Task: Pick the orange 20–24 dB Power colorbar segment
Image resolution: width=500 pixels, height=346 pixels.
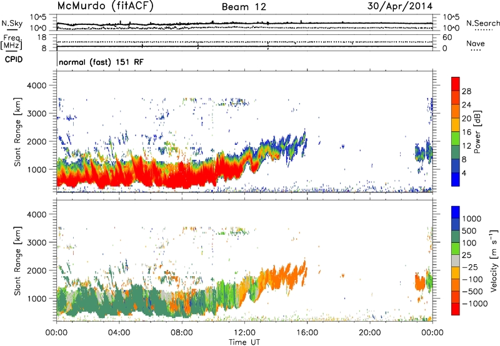Action: click(456, 111)
